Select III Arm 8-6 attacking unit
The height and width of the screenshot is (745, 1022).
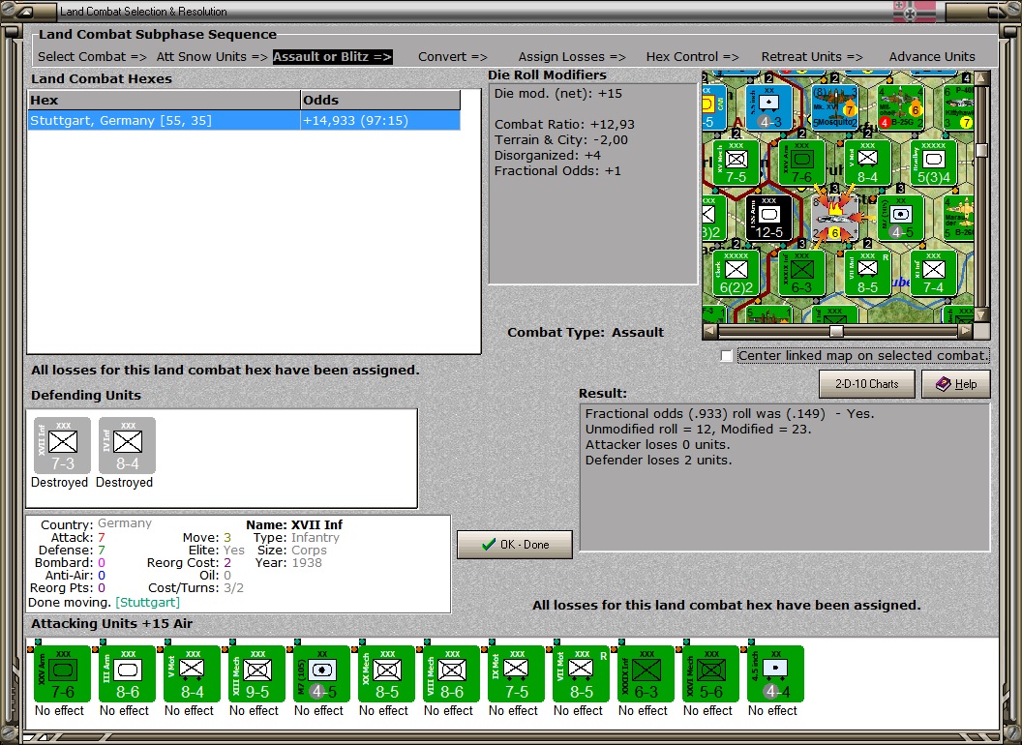tap(127, 674)
